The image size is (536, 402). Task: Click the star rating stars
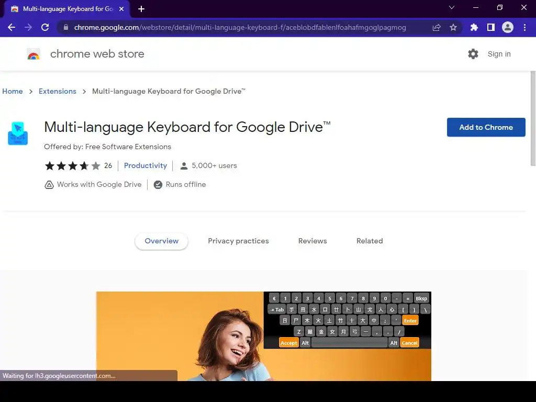point(72,166)
